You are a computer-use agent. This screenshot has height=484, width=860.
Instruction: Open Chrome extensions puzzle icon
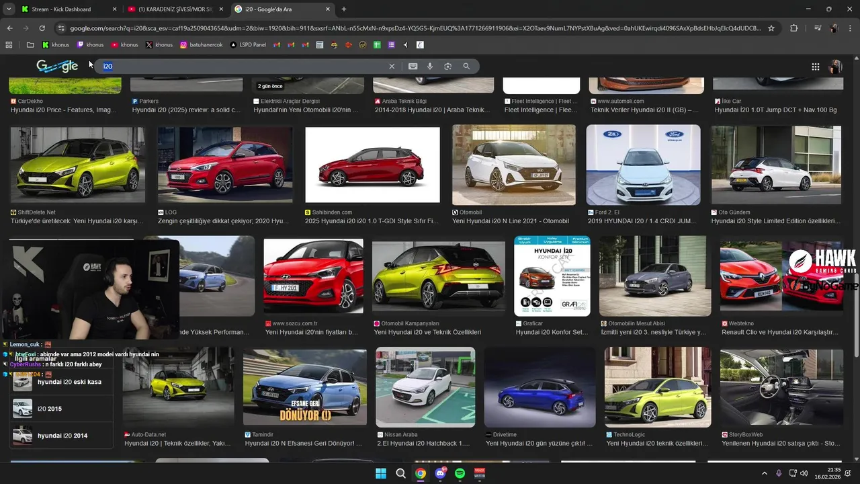794,28
